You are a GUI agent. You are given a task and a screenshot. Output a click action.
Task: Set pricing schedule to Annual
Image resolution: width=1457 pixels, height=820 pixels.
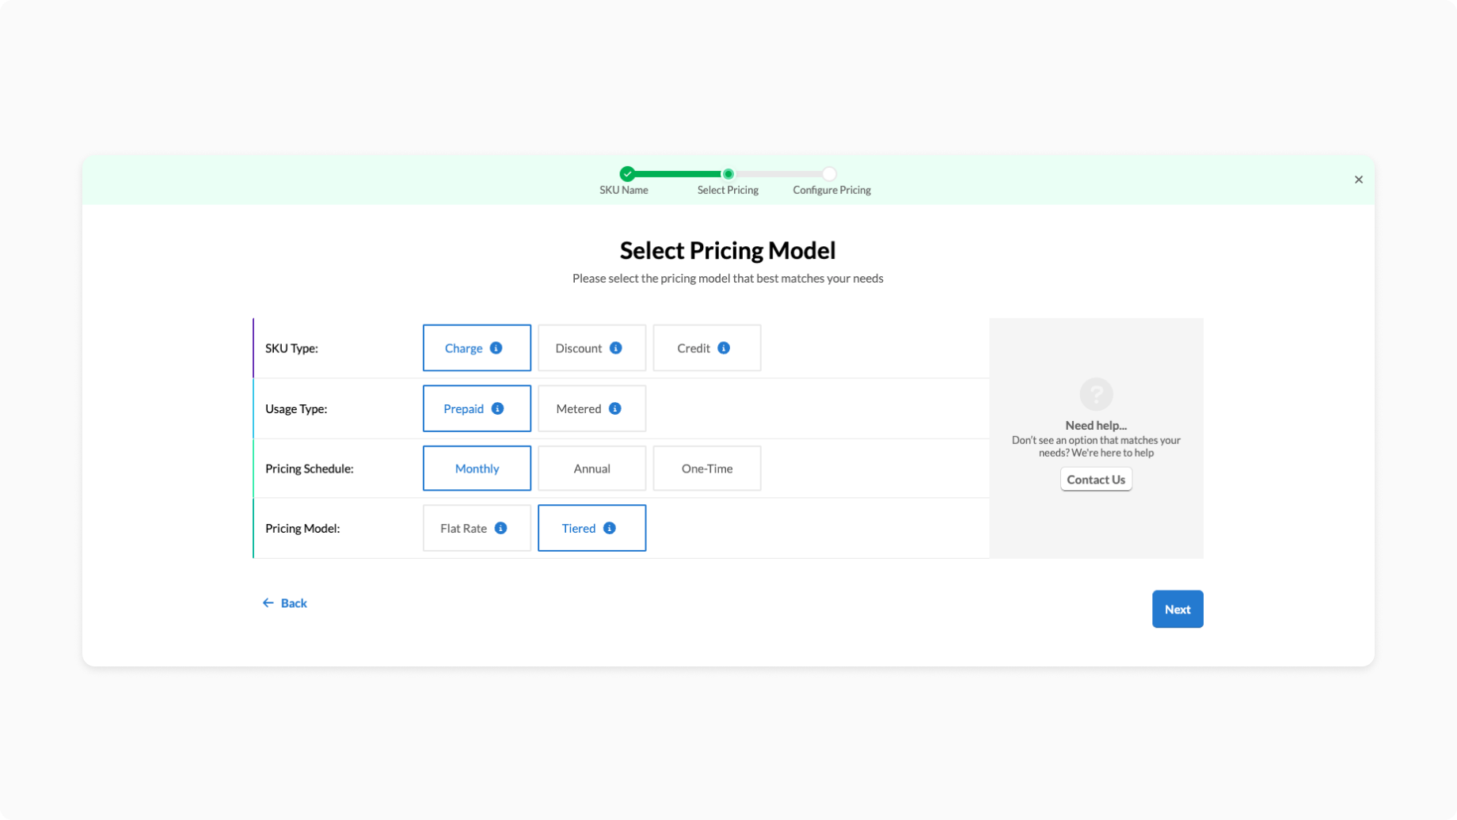tap(592, 469)
